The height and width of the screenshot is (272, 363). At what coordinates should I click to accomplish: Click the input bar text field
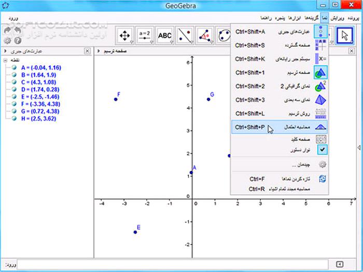pos(173,264)
